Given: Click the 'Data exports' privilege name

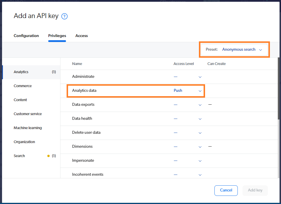Looking at the screenshot, I should point(83,104).
